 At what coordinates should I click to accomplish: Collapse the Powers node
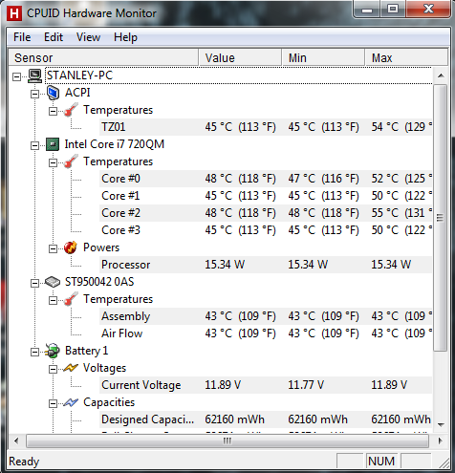[x=53, y=248]
